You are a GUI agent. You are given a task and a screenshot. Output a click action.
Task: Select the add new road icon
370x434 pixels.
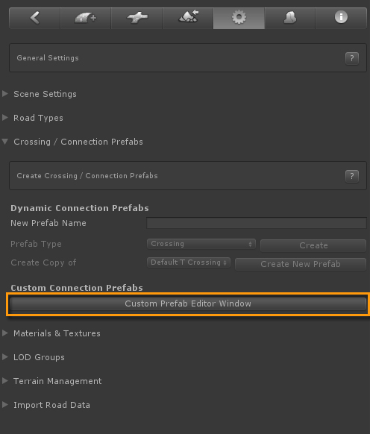[x=86, y=18]
